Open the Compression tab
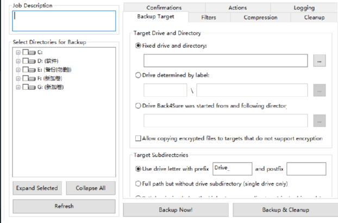Viewport: 338px width, 223px height. (260, 17)
